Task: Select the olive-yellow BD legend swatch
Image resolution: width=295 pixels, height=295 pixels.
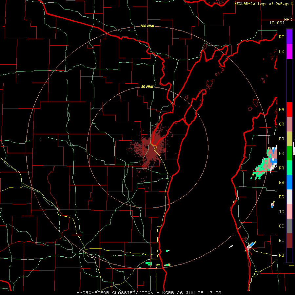Action: pyautogui.click(x=289, y=139)
